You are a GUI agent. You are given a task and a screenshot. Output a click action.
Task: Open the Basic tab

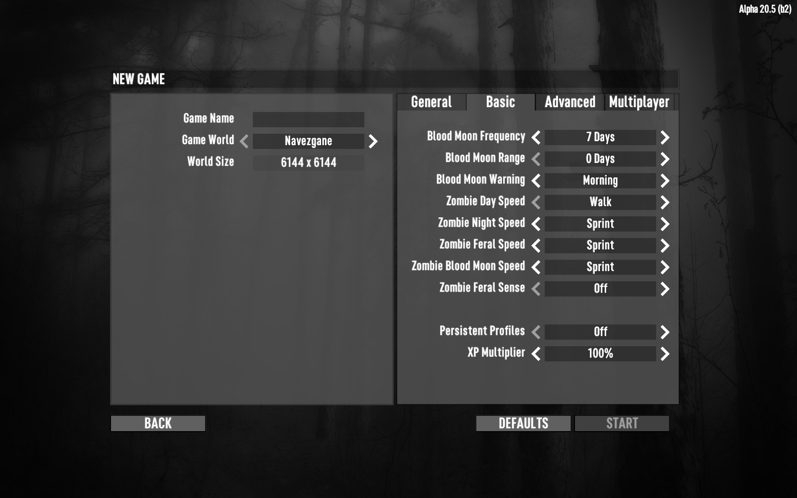[x=500, y=102]
